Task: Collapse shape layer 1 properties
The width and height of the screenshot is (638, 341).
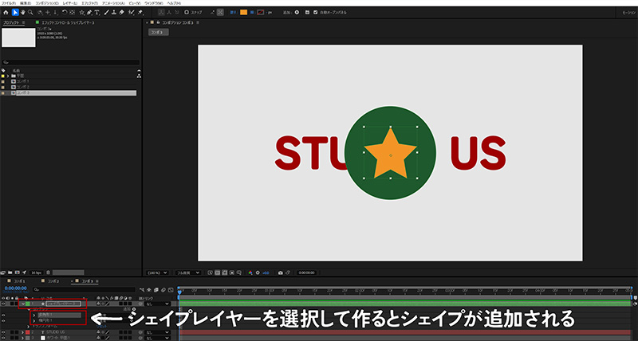Action: [23, 304]
